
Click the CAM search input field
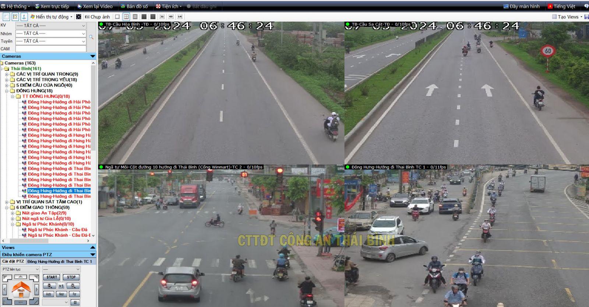51,49
